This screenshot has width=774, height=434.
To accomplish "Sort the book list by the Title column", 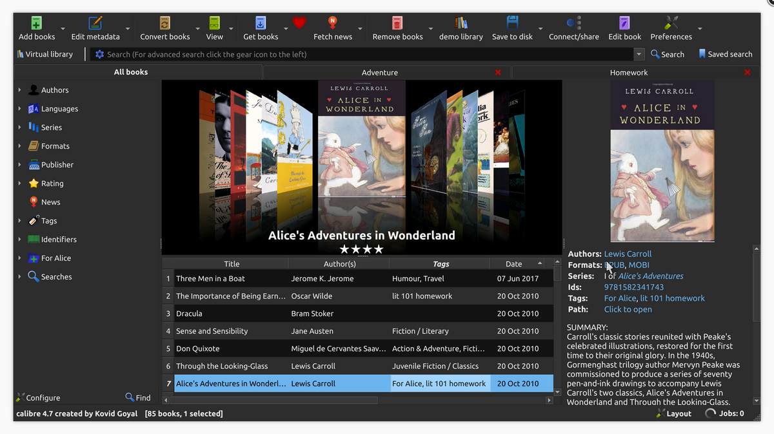I will pos(232,264).
